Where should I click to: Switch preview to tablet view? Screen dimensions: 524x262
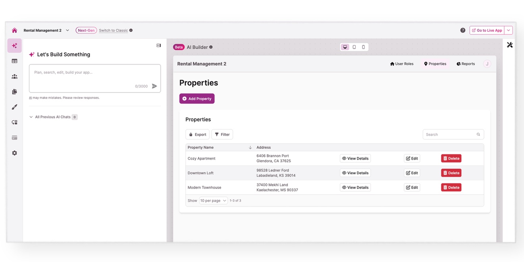click(354, 47)
